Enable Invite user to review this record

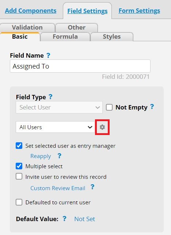tap(19, 176)
